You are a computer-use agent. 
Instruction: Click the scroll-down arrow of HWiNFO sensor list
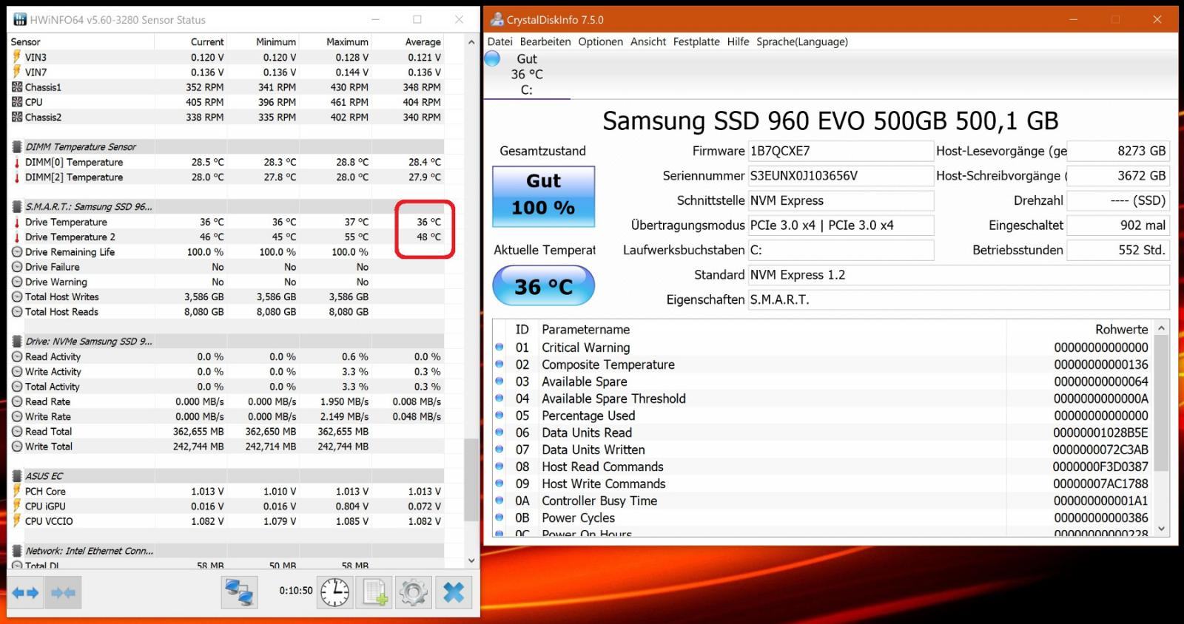tap(471, 561)
